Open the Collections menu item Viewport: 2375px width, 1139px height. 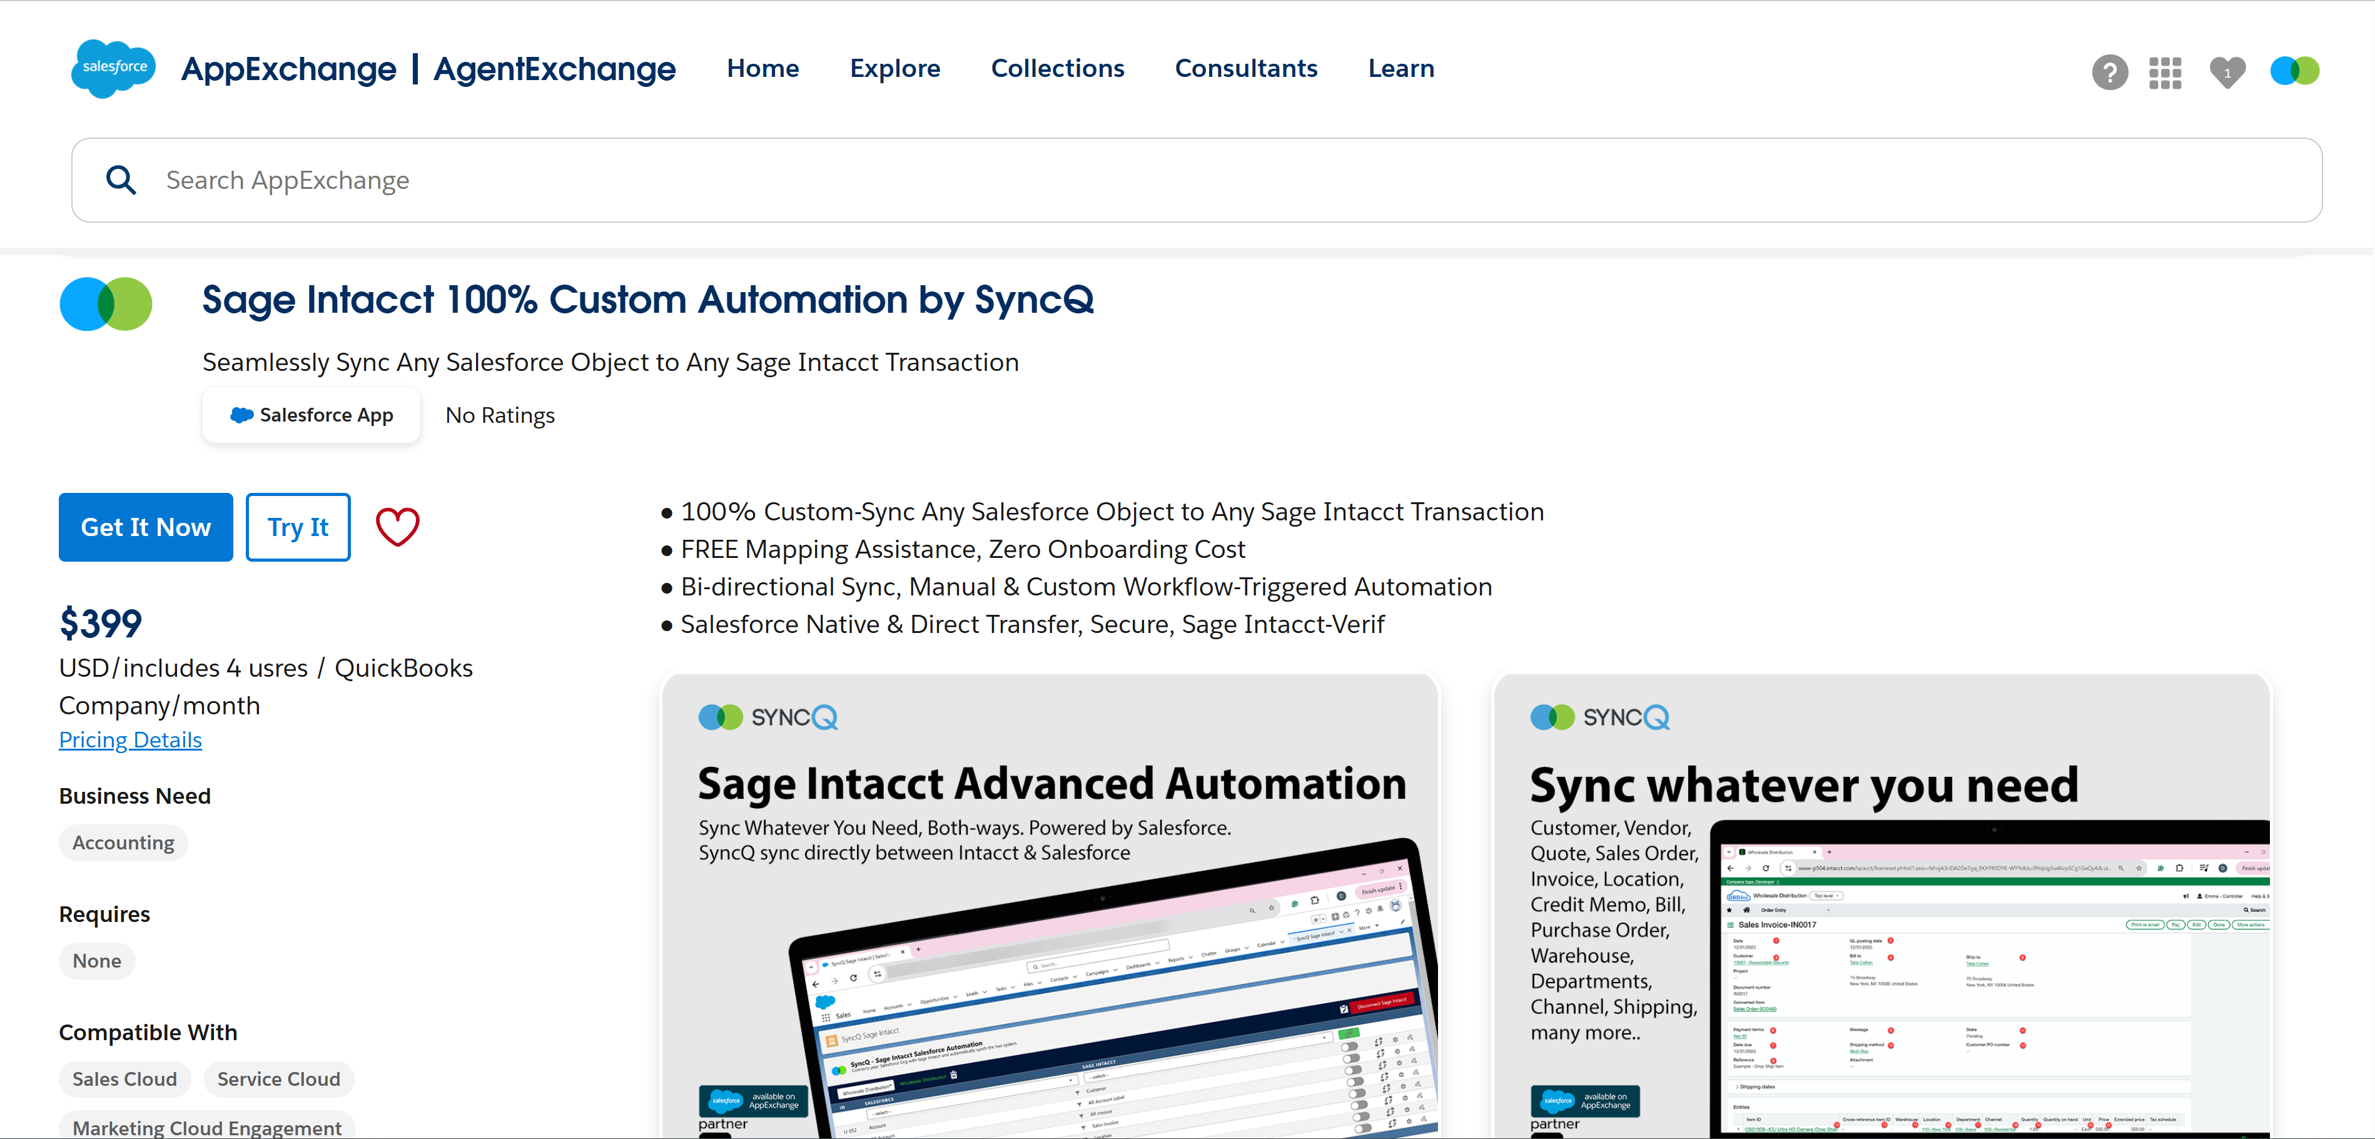tap(1058, 68)
